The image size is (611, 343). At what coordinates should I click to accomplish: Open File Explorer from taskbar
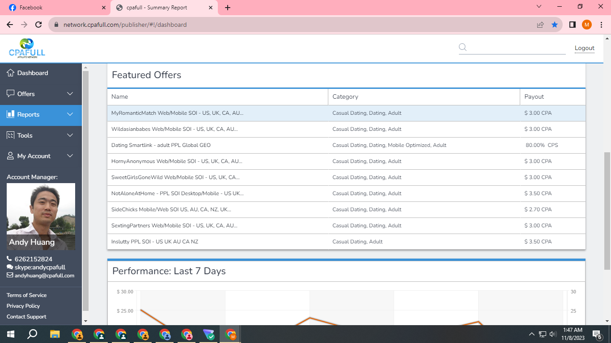point(55,334)
